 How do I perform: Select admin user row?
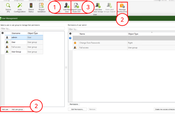[24, 37]
